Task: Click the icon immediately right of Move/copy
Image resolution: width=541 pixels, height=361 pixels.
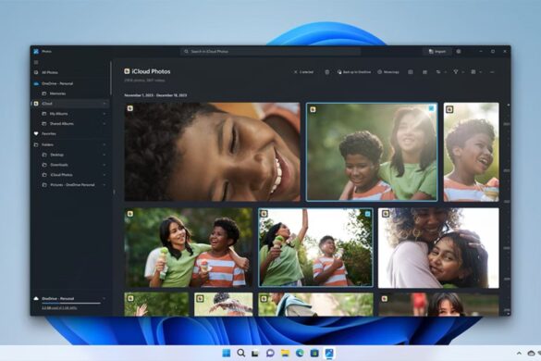Action: [411, 72]
